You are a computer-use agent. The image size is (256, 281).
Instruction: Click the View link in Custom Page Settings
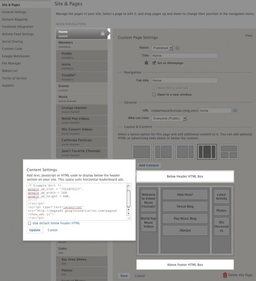249,35
